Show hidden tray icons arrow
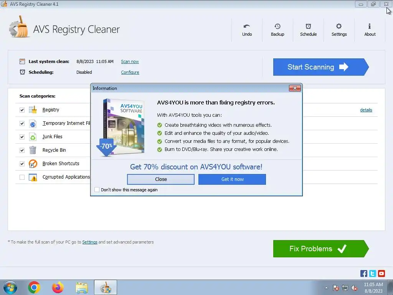 coord(326,288)
